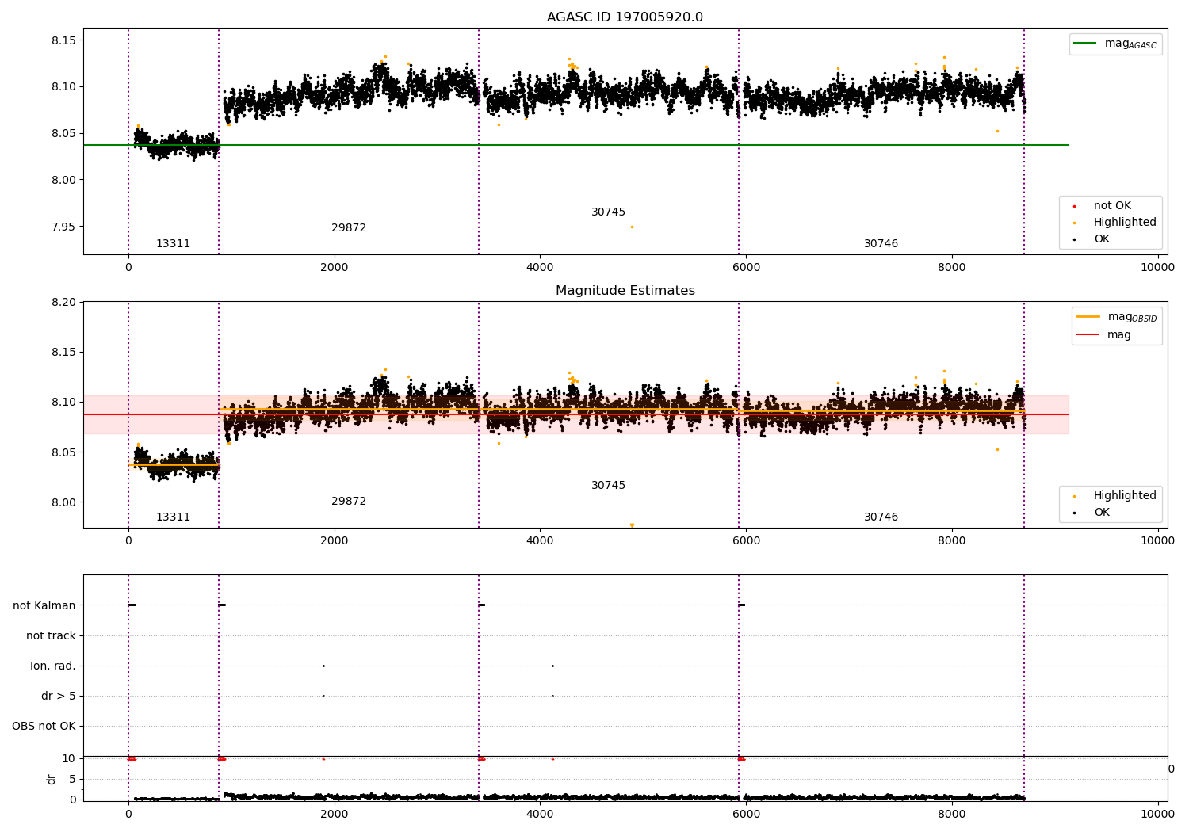Click x-axis tick 2000 under the bottom plot
The height and width of the screenshot is (832, 1189).
pos(334,814)
